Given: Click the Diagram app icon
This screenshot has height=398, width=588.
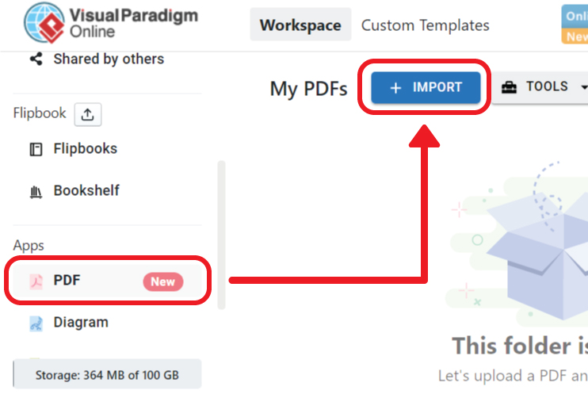Looking at the screenshot, I should 36,323.
